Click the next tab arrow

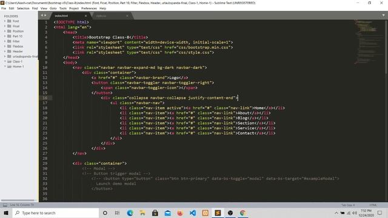tap(45, 15)
